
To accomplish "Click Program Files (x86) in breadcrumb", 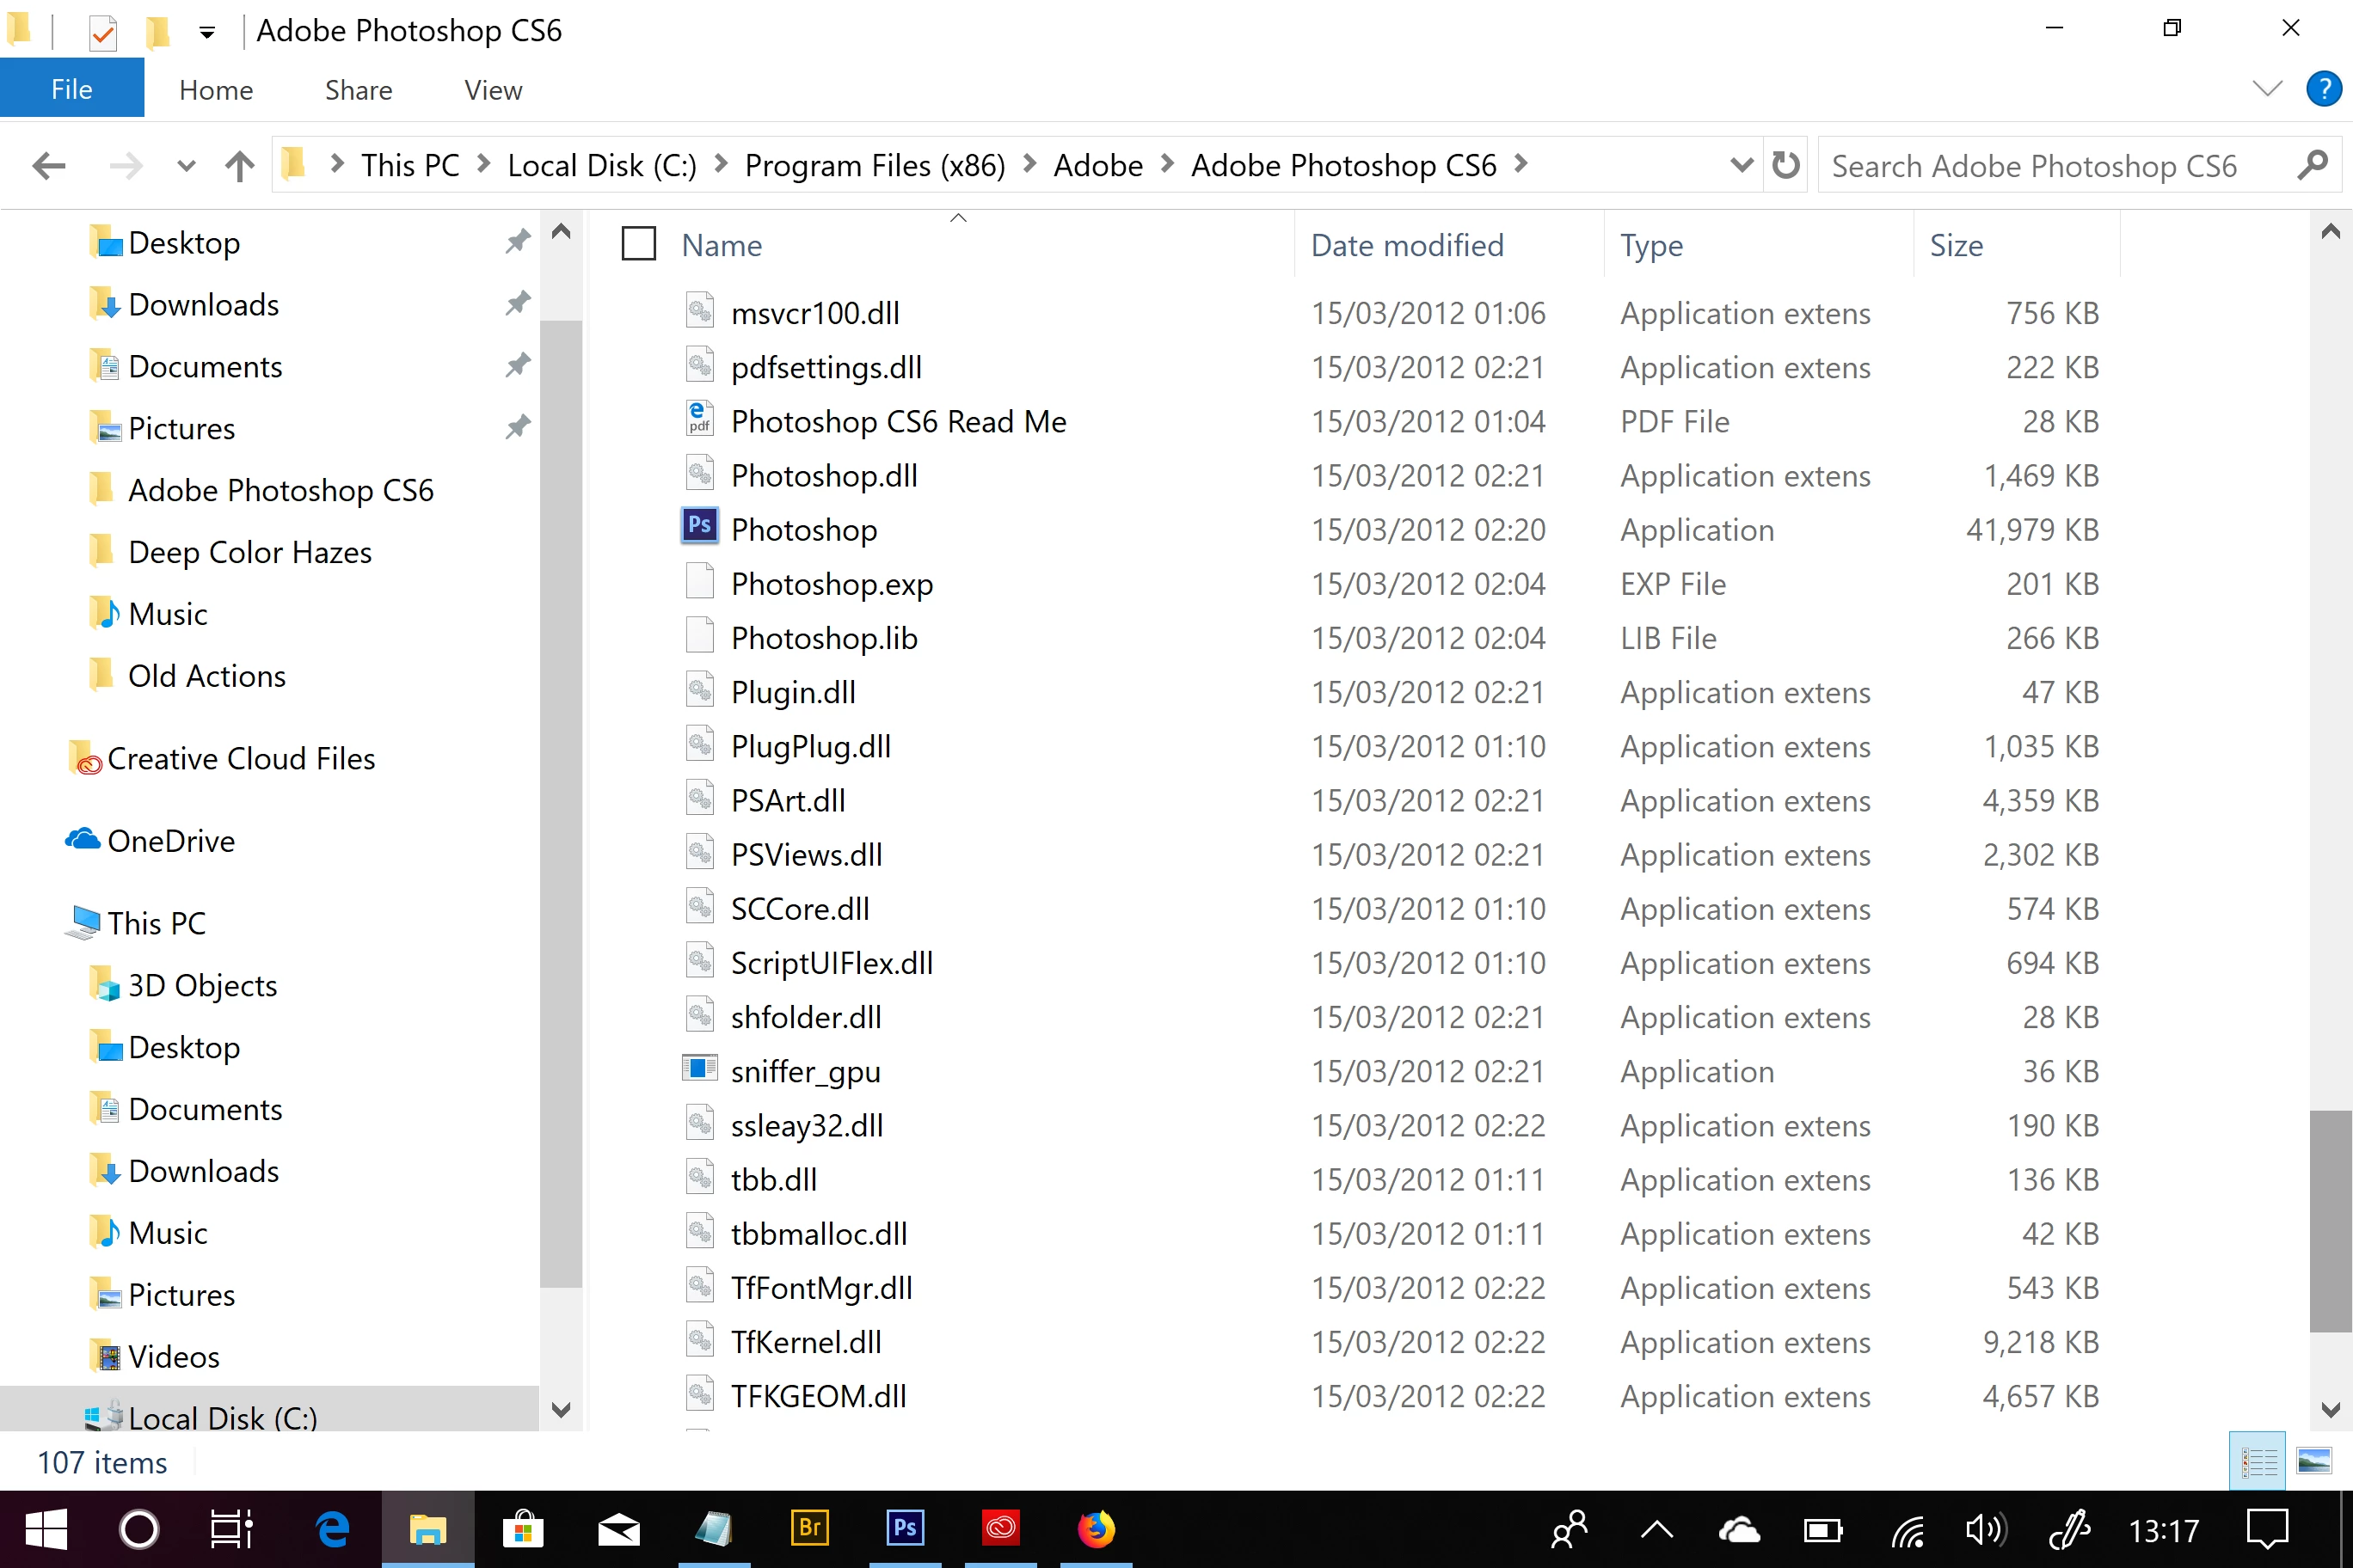I will (875, 165).
